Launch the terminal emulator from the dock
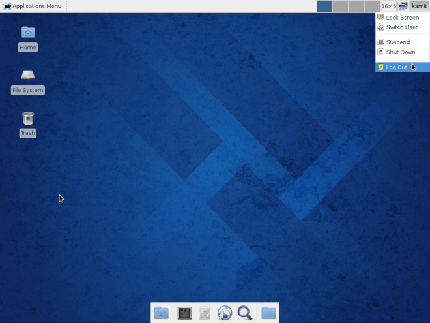This screenshot has height=323, width=430. (184, 313)
